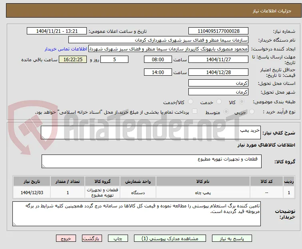Screen dimensions: 302x249
Task: Click the resize handle of توضیحات خریدار box
Action: [x=14, y=224]
